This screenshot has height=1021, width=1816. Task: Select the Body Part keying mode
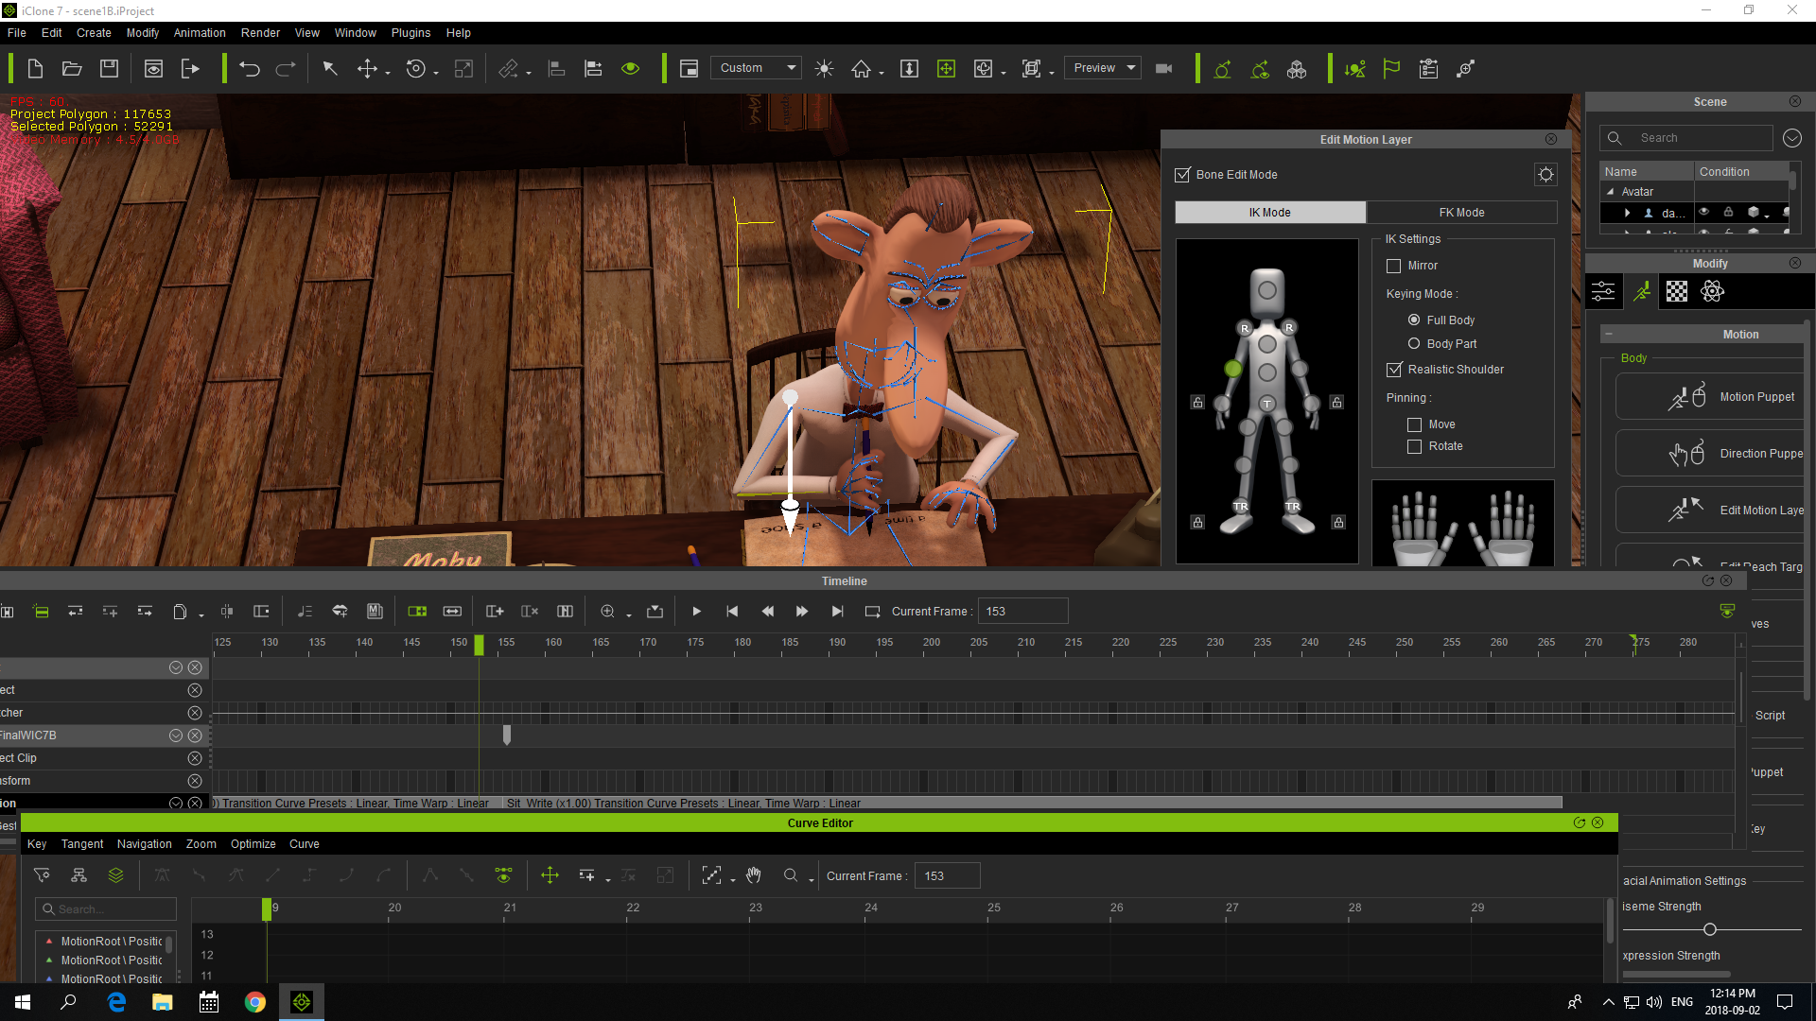[1414, 343]
